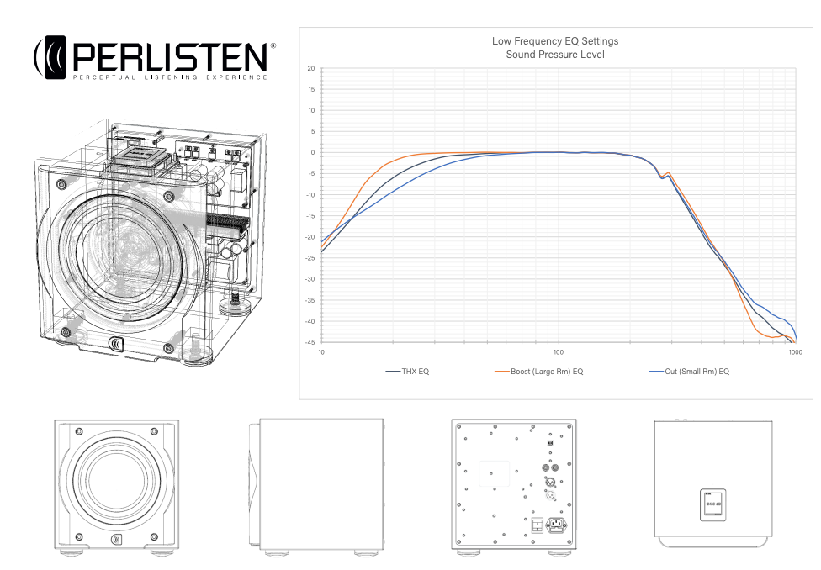This screenshot has height=570, width=821.
Task: Click the Perlisten badge on the 3D cutaway
Action: [x=117, y=343]
